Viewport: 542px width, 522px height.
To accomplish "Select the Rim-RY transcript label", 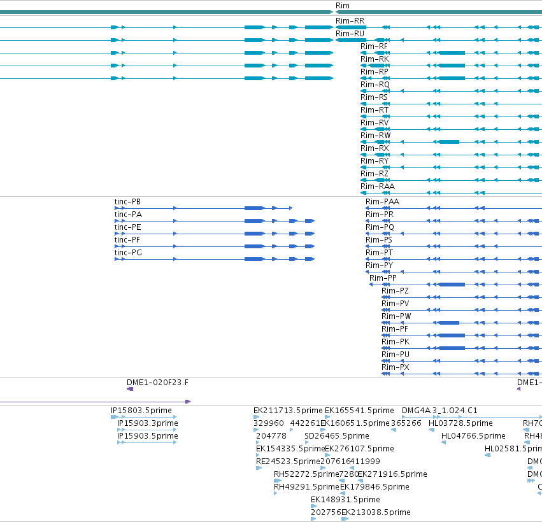I will pyautogui.click(x=374, y=161).
